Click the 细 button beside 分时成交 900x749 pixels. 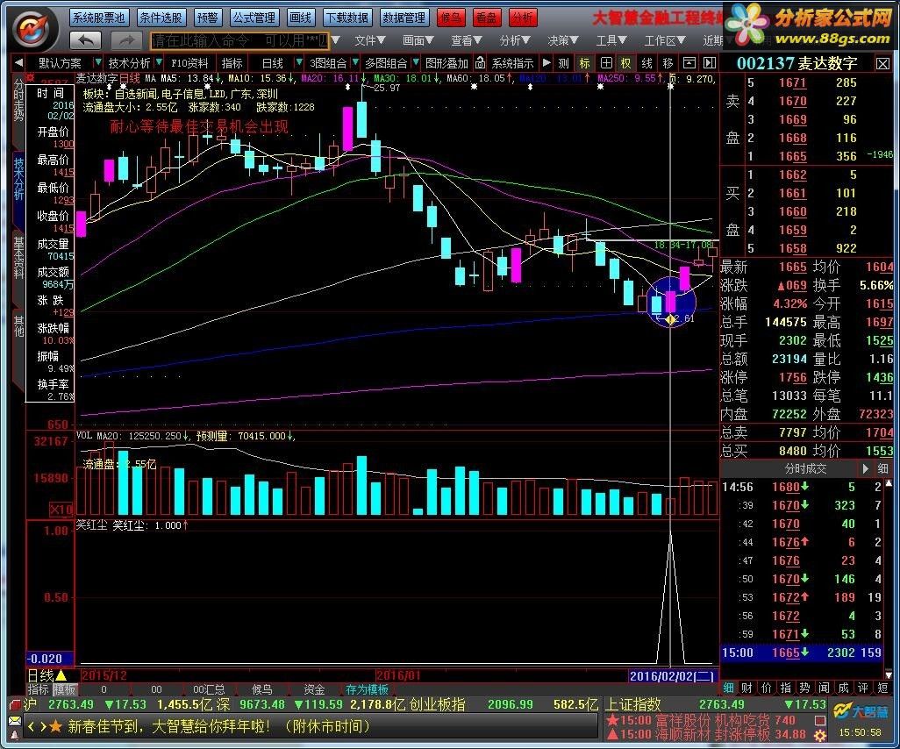(x=882, y=469)
